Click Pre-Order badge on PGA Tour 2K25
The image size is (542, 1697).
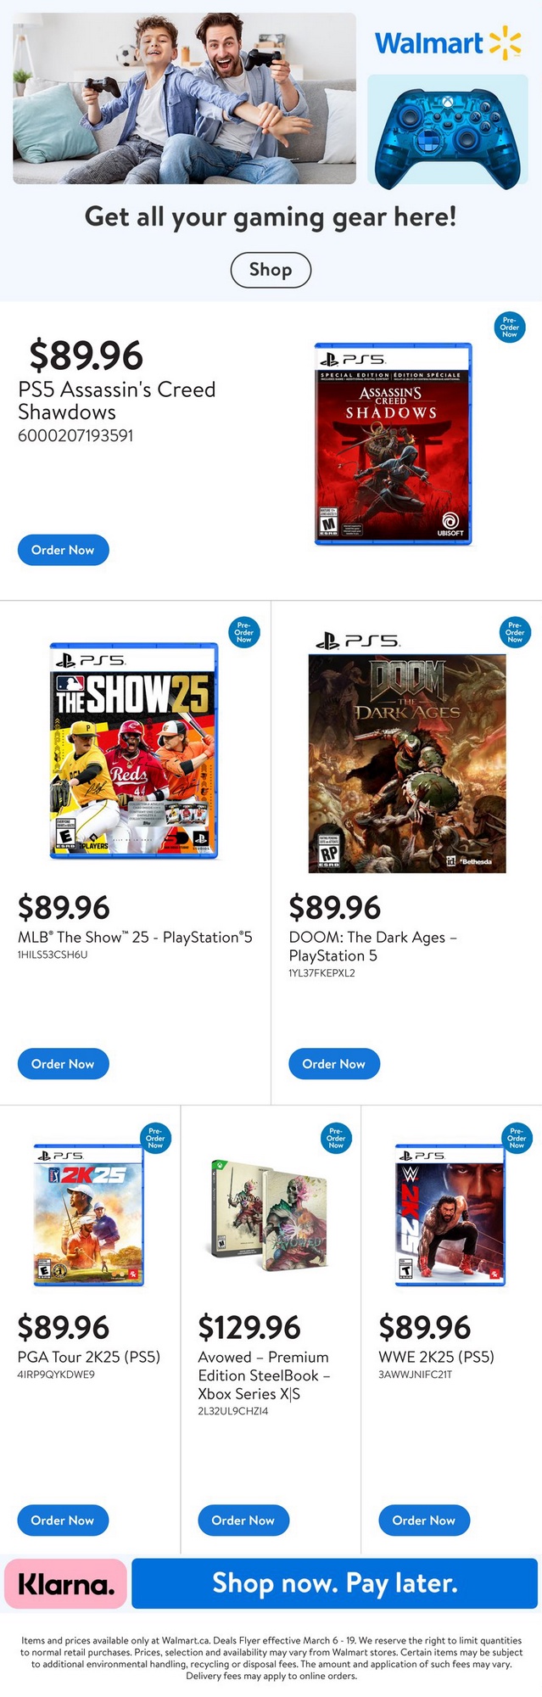[x=155, y=1138]
